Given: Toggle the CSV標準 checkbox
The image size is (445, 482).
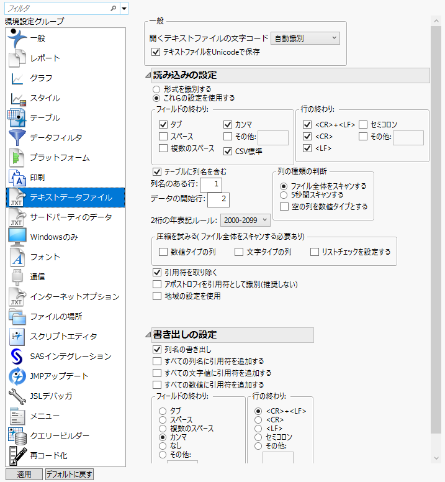Looking at the screenshot, I should 228,151.
